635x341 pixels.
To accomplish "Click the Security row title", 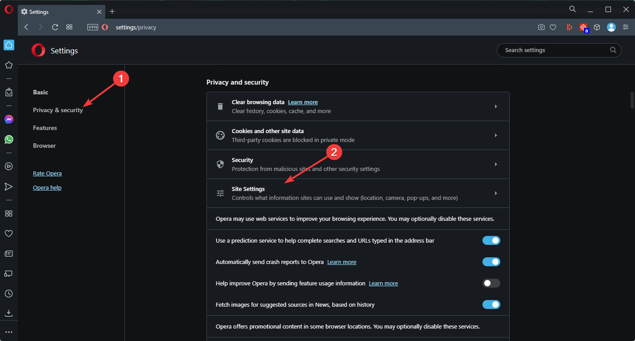I will coord(243,160).
